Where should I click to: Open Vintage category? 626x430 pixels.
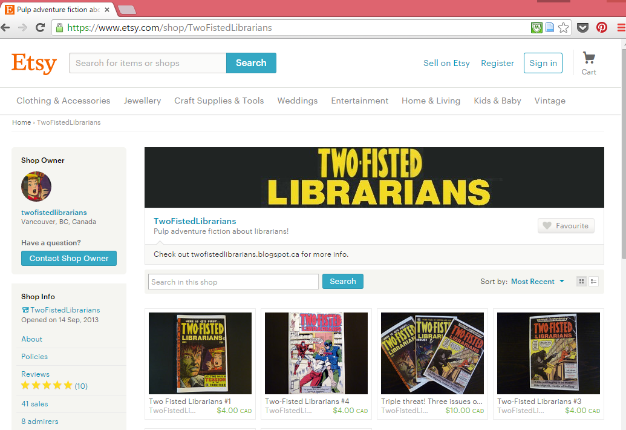[550, 101]
